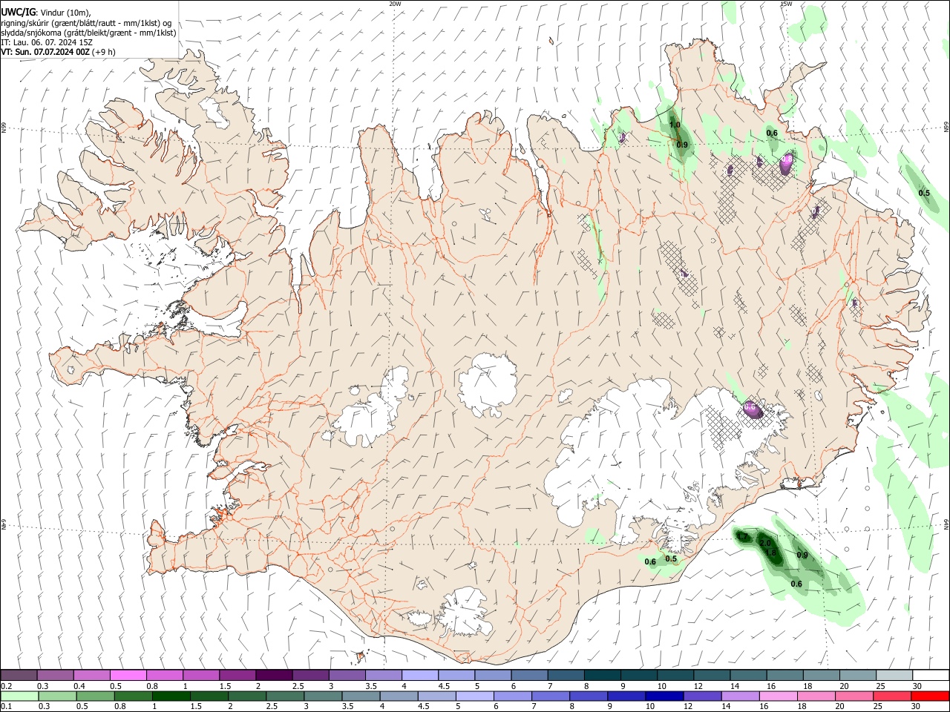Pick the dark mauve 0.2 swatch on purple scale

[x=19, y=675]
